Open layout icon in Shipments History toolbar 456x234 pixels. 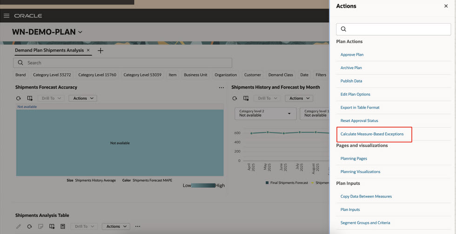click(x=246, y=98)
